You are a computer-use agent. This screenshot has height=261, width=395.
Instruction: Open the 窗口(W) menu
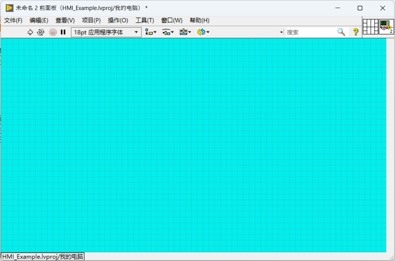(172, 20)
